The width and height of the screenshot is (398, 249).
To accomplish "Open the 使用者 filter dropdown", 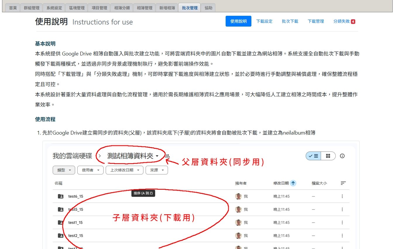I will (x=90, y=170).
